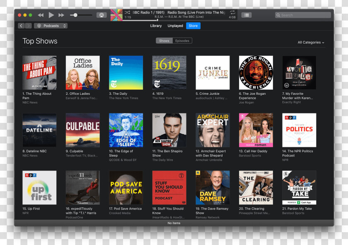Click 'Exactly Right' publisher text
Viewport: 348px width, 245px height.
tap(291, 102)
